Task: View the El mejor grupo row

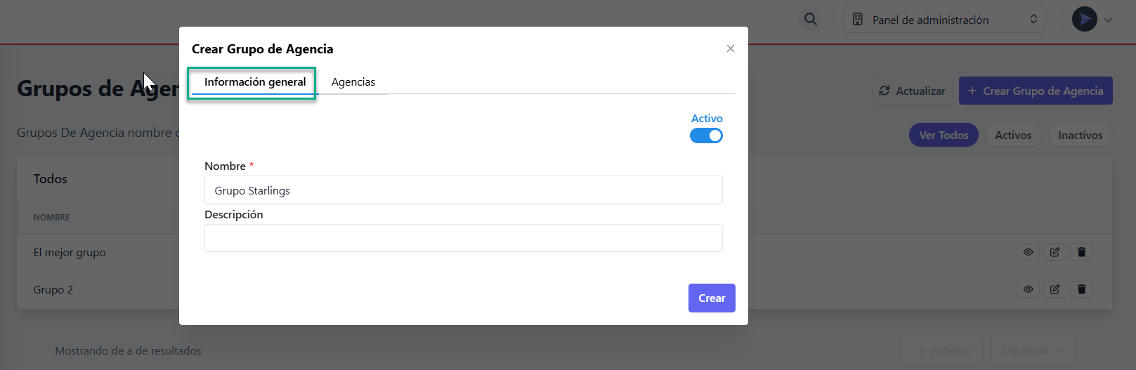Action: (1028, 252)
